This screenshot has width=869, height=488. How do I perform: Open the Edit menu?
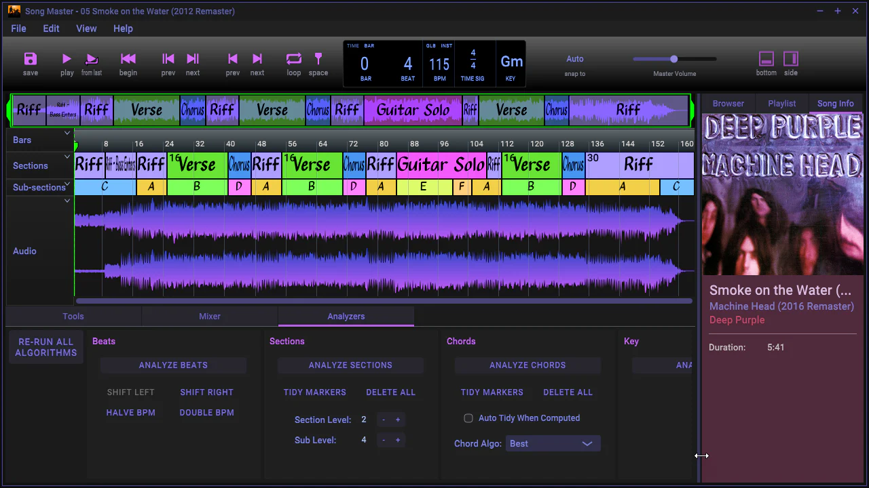(x=51, y=28)
